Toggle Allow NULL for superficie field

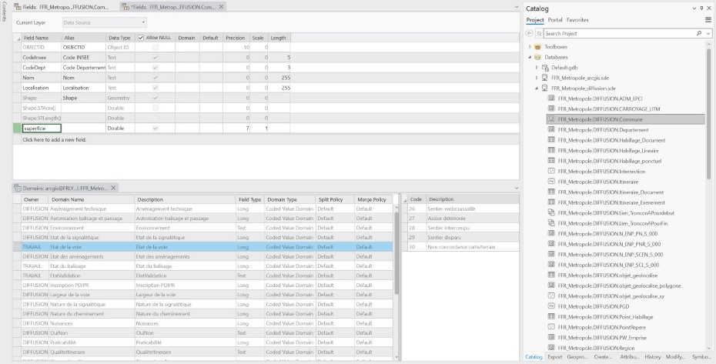[156, 128]
